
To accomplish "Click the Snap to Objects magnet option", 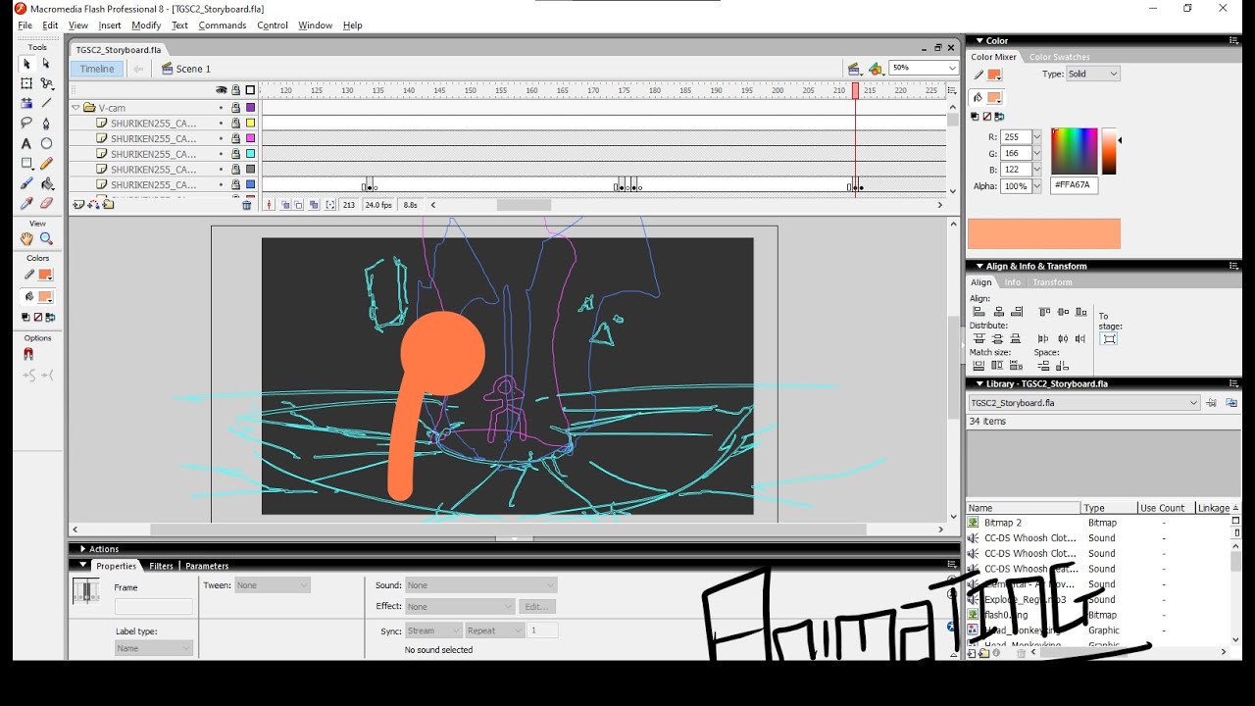I will [28, 354].
